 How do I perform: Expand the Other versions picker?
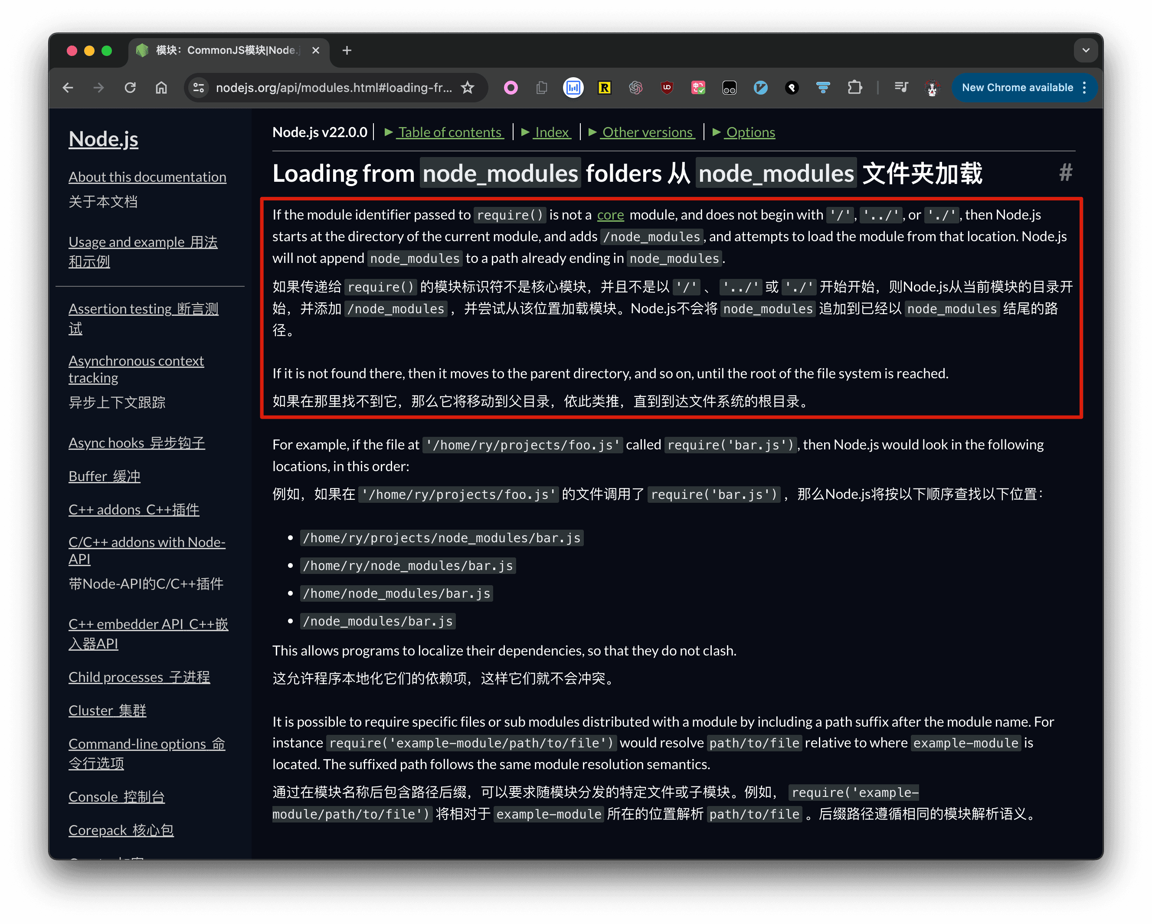(641, 132)
